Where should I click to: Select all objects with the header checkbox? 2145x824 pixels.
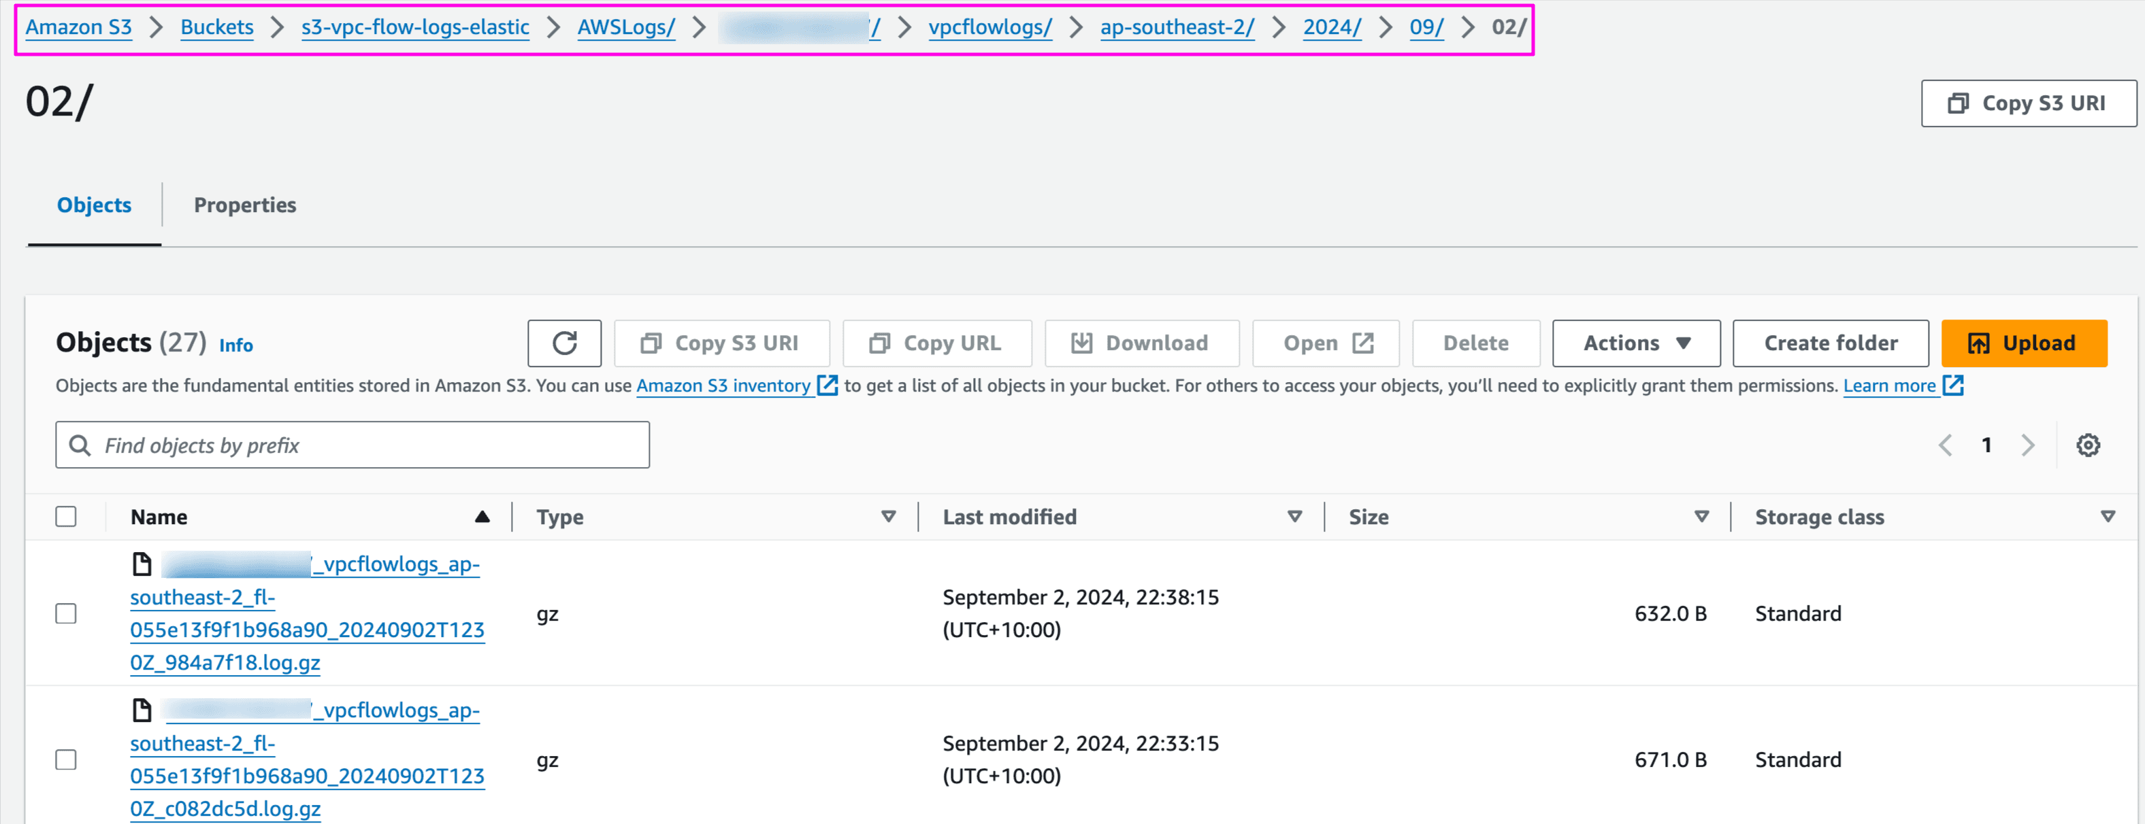click(x=66, y=515)
